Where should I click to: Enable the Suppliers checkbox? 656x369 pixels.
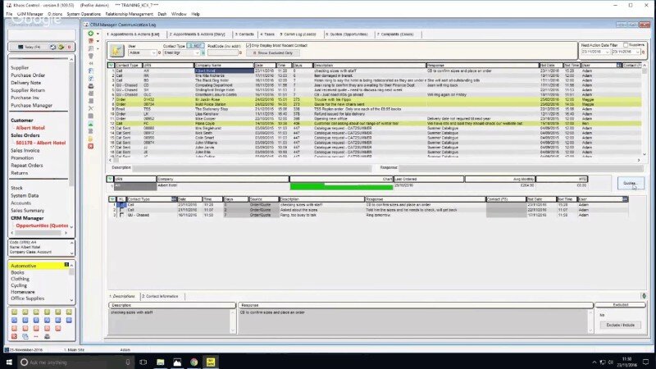click(625, 45)
